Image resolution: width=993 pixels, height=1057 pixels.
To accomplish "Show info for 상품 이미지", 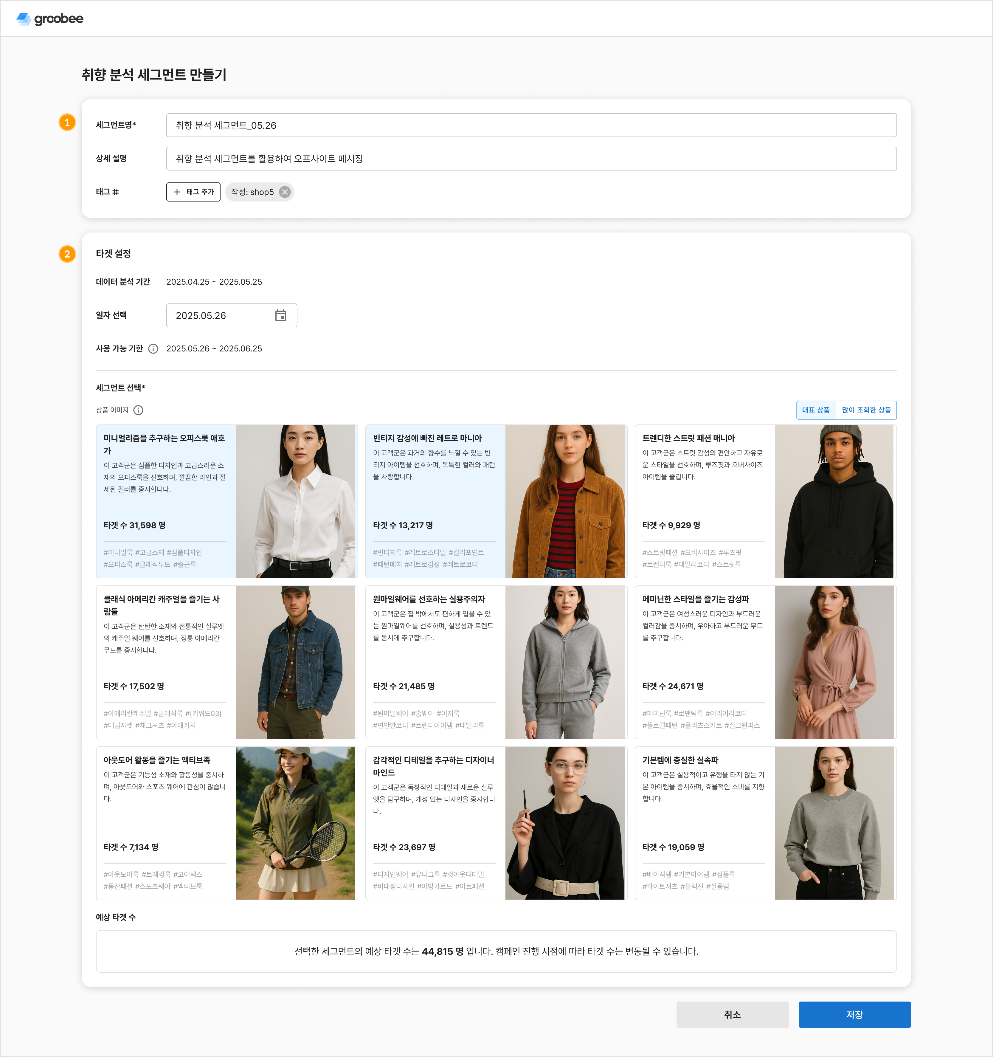I will 138,410.
